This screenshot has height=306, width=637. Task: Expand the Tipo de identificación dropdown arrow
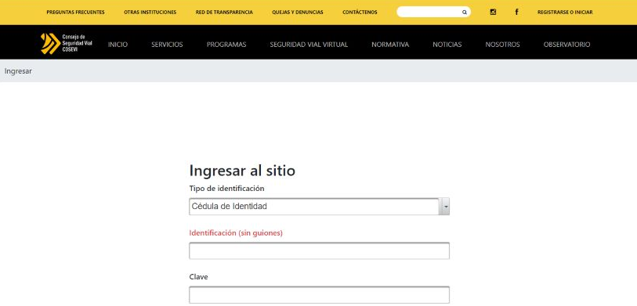tap(445, 207)
